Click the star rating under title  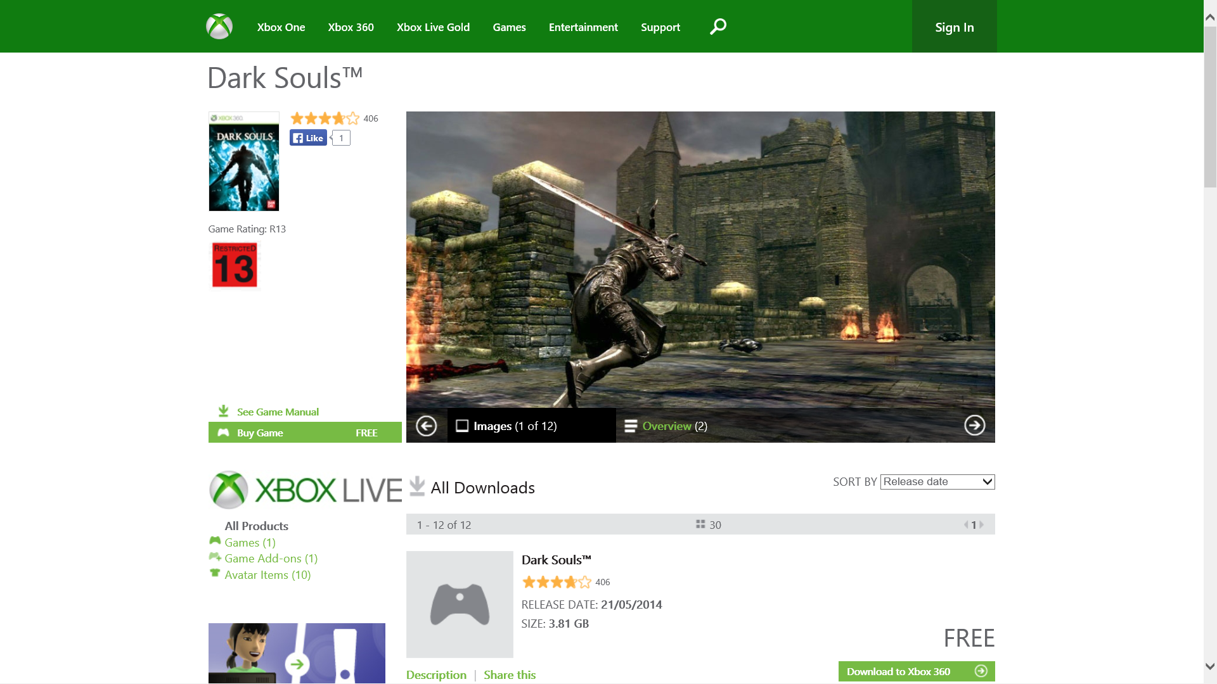coord(325,118)
